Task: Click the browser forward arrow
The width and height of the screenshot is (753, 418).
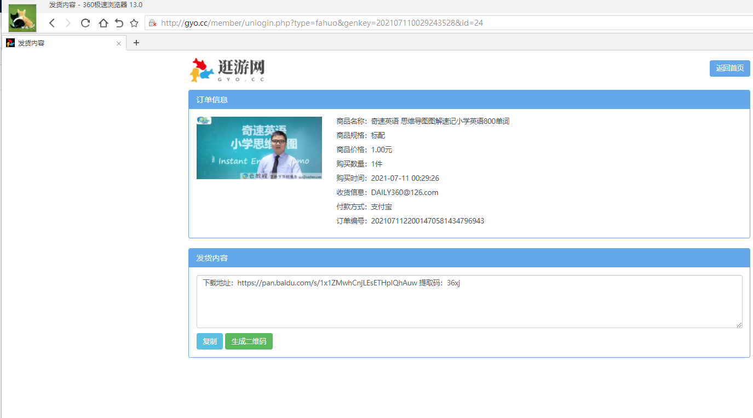Action: pos(68,23)
